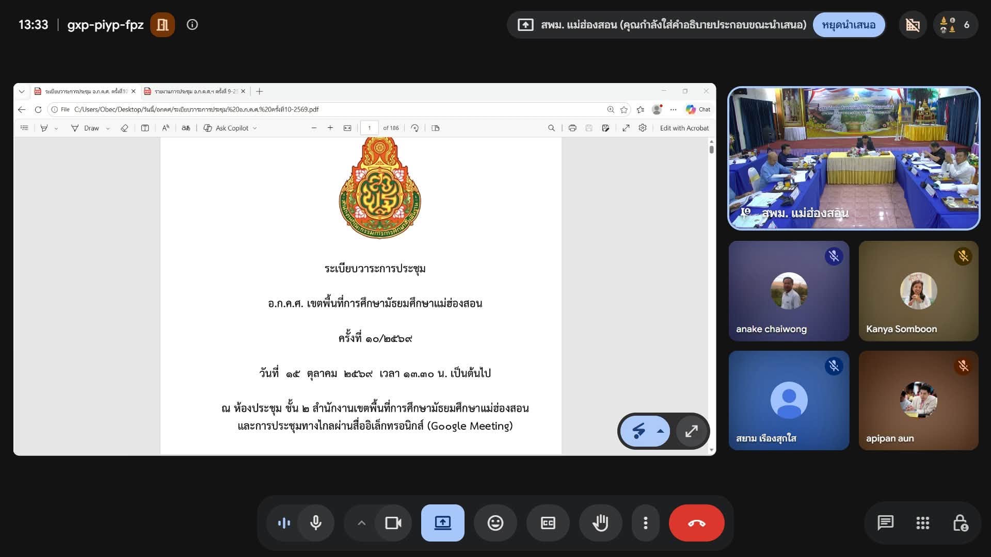Toggle the camera button
Image resolution: width=991 pixels, height=557 pixels.
point(393,523)
